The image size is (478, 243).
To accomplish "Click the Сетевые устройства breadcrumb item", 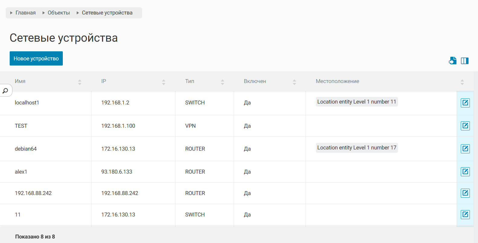I will [107, 13].
